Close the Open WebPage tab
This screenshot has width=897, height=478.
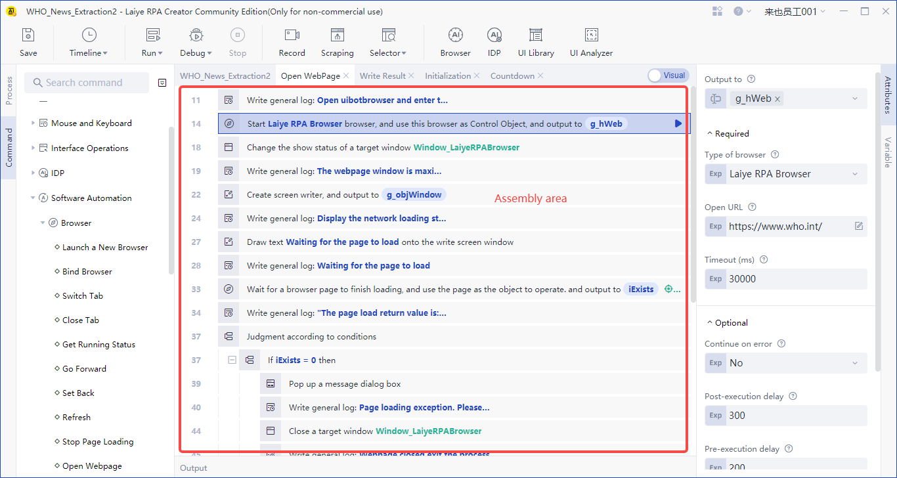[346, 76]
